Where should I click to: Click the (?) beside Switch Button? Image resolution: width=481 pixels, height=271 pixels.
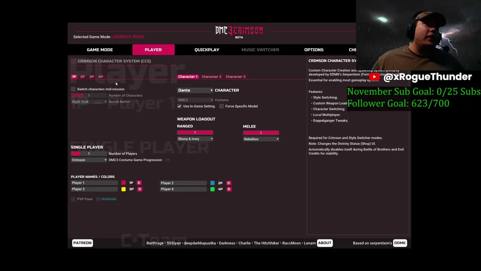(x=136, y=102)
